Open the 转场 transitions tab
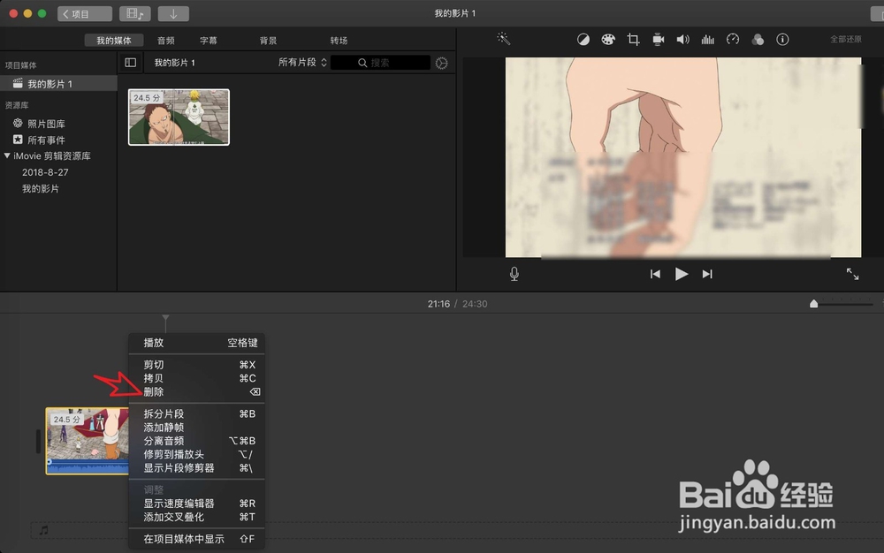This screenshot has width=884, height=553. (x=339, y=41)
